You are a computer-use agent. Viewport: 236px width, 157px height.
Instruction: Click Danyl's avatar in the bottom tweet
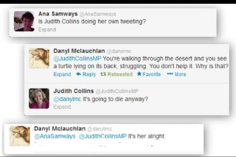pyautogui.click(x=20, y=136)
